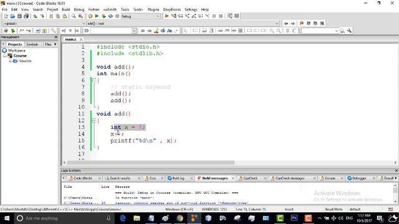Click the horizontal editor scrollbar thumb

pos(150,162)
